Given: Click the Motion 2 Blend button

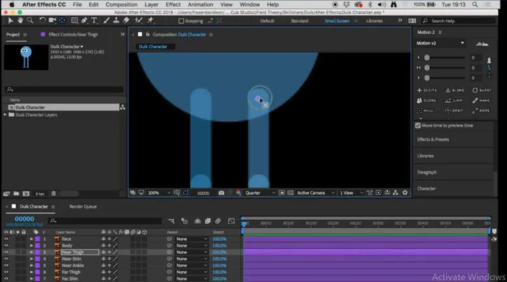Looking at the screenshot, I should [x=454, y=90].
